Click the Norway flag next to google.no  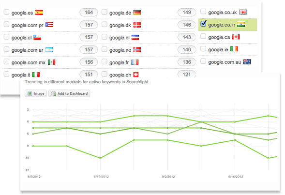click(x=137, y=50)
